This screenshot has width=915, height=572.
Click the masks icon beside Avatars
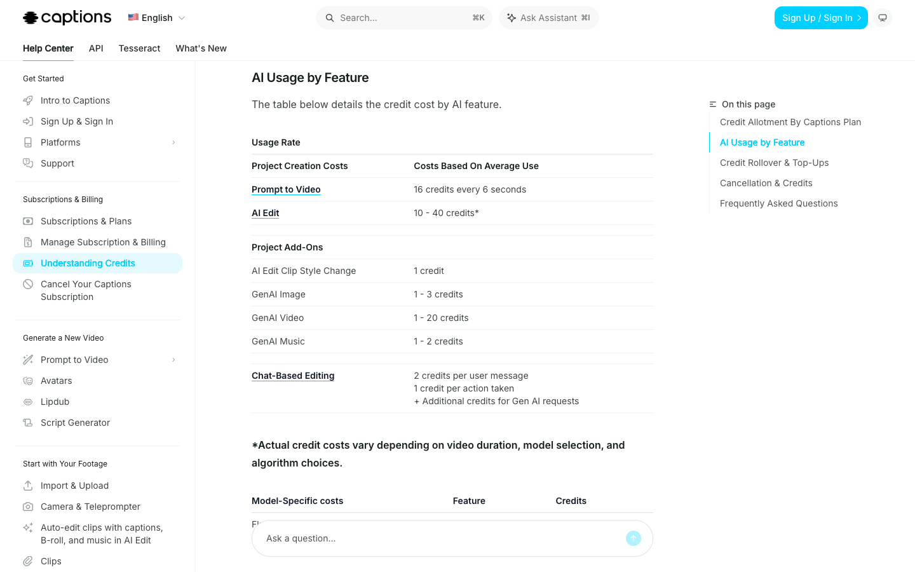pos(28,381)
